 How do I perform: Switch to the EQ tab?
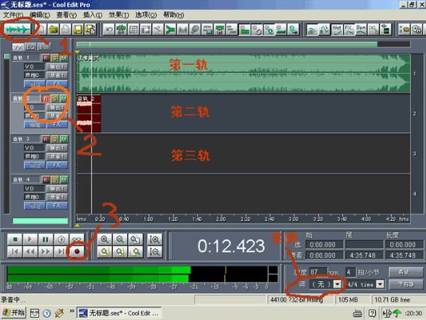tap(31, 47)
